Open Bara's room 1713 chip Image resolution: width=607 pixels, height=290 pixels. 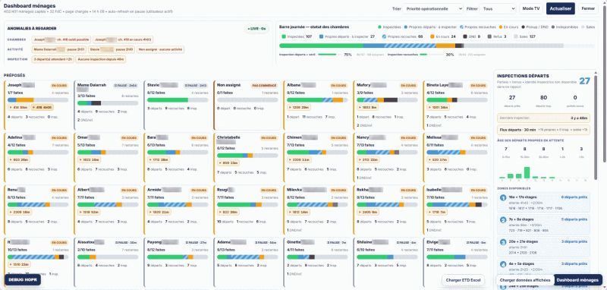[x=159, y=159]
